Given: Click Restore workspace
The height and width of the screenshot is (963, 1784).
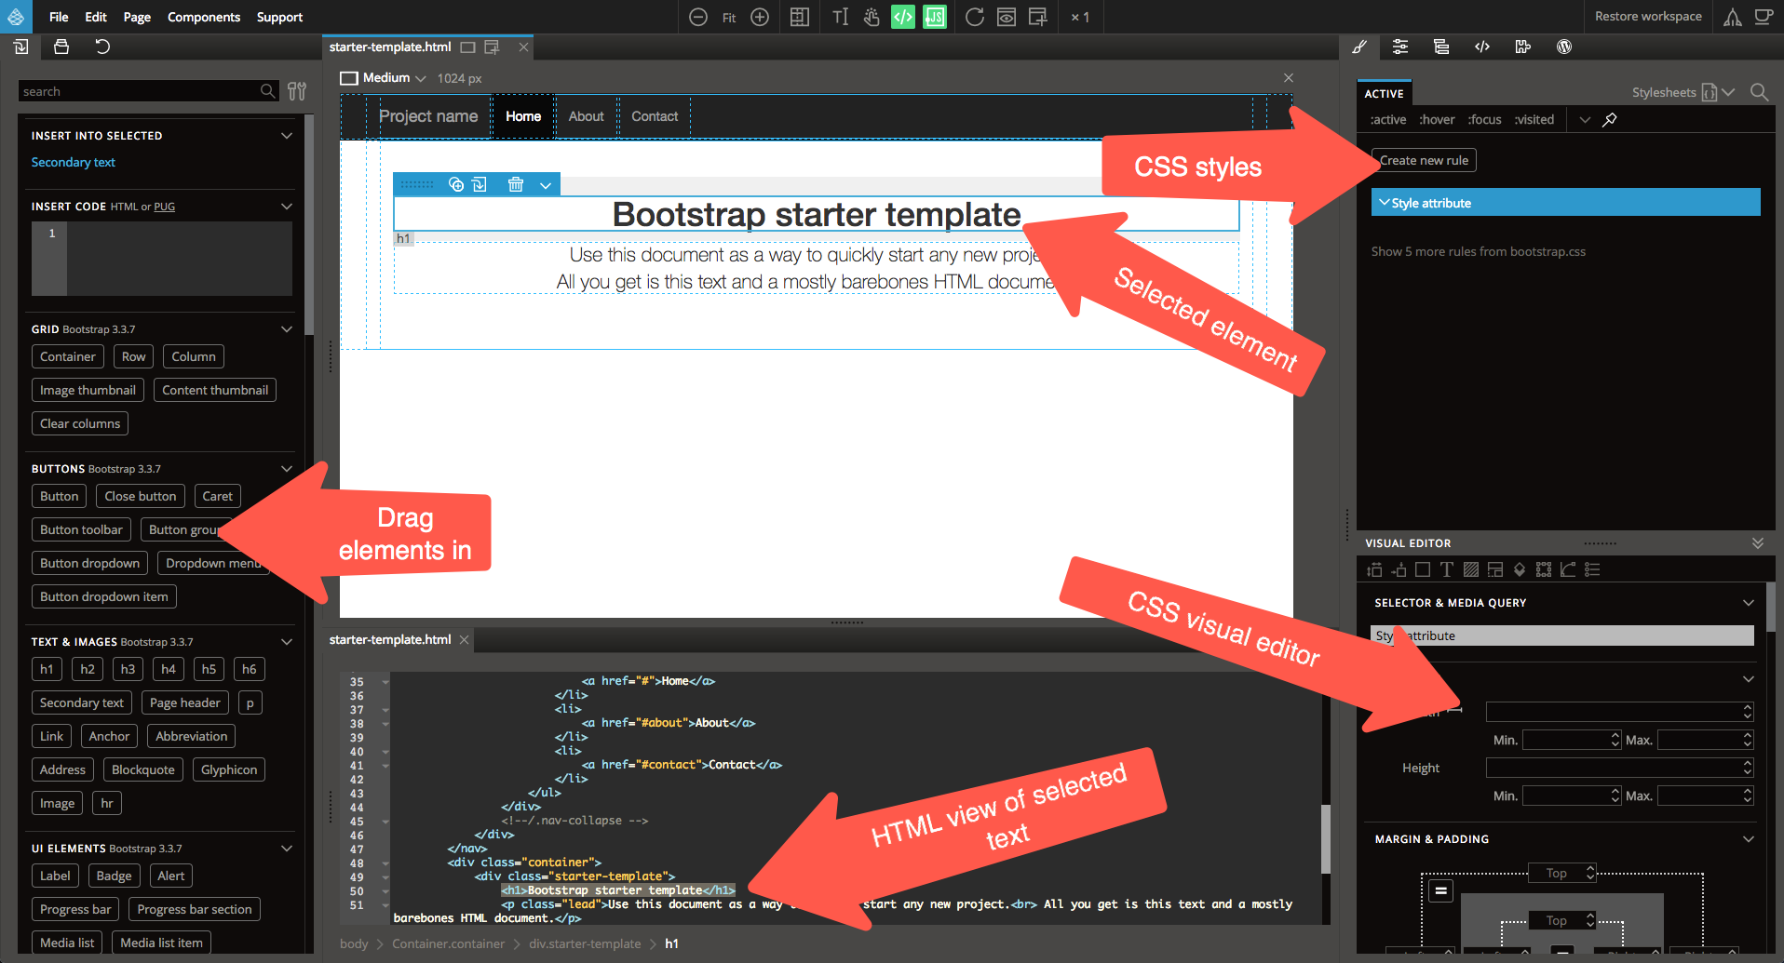Looking at the screenshot, I should pyautogui.click(x=1648, y=17).
